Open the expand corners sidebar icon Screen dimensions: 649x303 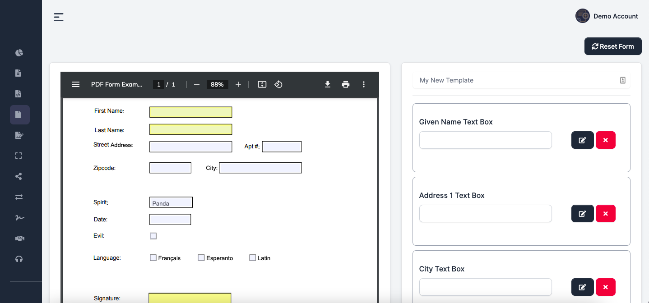(19, 156)
